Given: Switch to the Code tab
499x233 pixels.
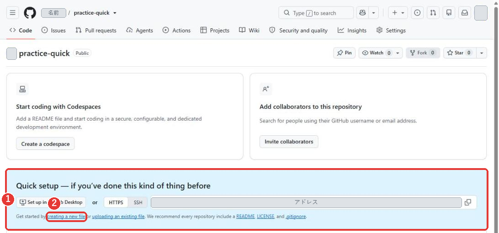Looking at the screenshot, I should 21,30.
